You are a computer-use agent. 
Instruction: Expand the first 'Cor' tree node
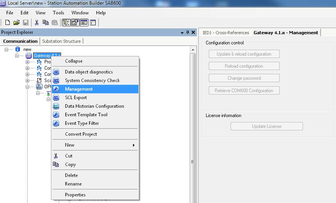28,68
